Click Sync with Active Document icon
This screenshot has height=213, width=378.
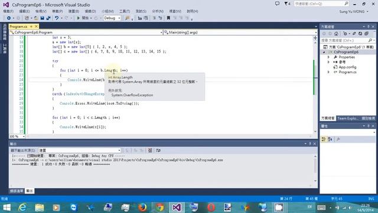(354, 34)
